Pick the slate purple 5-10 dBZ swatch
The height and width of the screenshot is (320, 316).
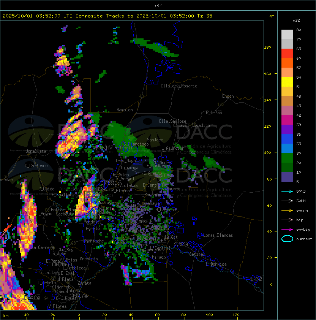(x=287, y=177)
